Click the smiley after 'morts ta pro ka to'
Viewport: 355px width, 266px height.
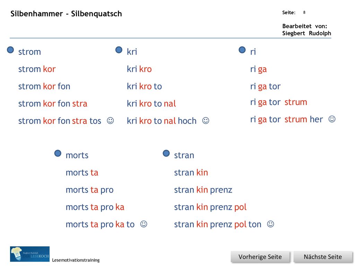point(144,224)
